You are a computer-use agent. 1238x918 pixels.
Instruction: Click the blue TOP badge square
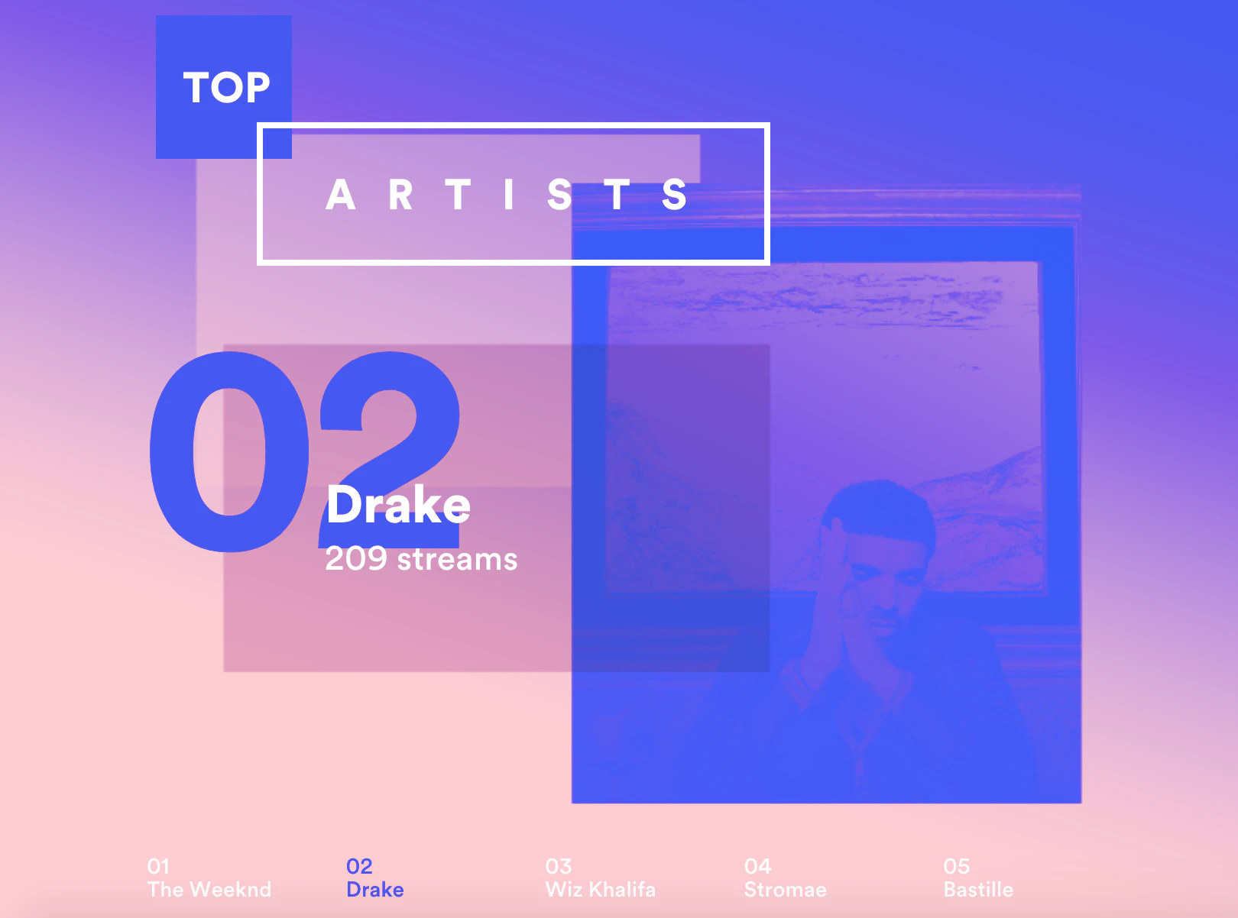coord(223,86)
